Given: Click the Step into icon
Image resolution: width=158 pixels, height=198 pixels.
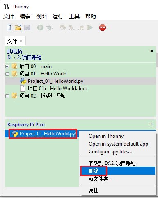Looking at the screenshot, I should point(71,27).
